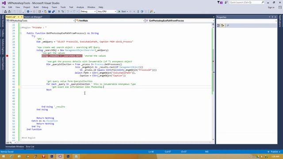Viewport: 283px width, 159px height.
Task: Open the Edit menu
Action: (10, 7)
